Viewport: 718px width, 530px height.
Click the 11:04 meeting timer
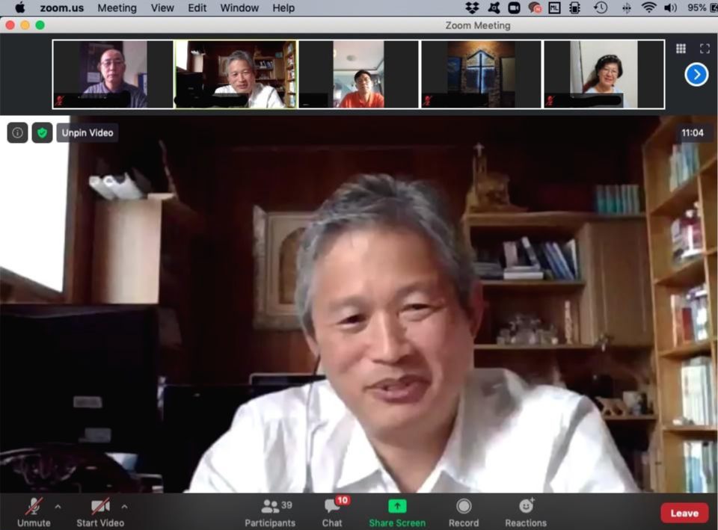[692, 133]
